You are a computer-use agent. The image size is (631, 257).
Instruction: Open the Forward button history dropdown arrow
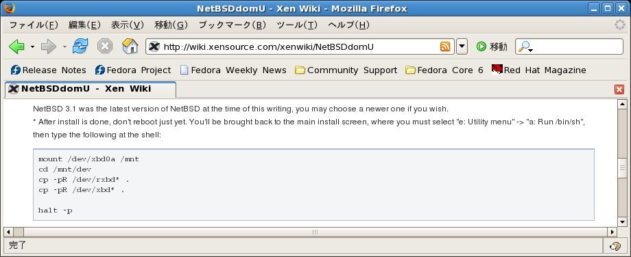click(x=64, y=47)
